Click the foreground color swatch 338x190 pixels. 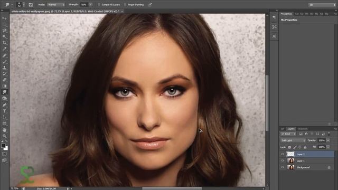3,146
